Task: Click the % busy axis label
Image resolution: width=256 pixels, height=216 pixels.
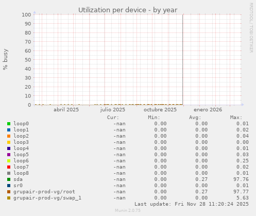Action: point(5,59)
